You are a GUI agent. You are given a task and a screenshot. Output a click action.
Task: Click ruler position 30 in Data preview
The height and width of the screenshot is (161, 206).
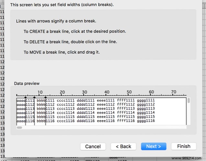[x=85, y=92]
